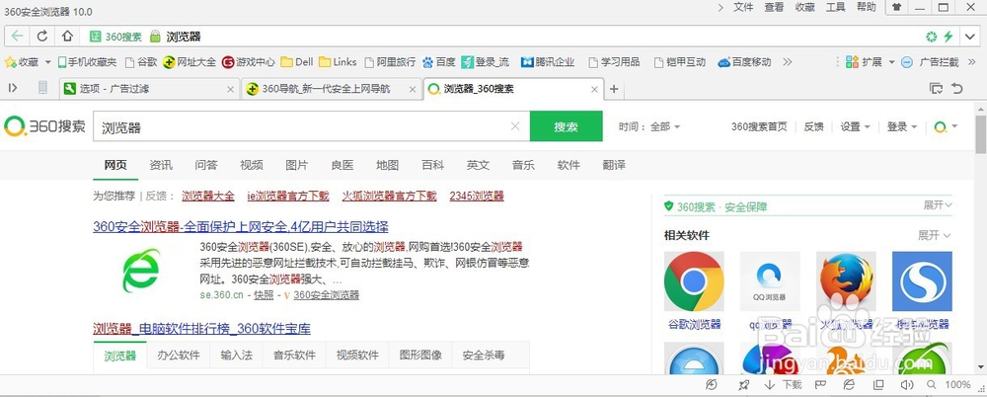Click the 360搜索 logo on page
This screenshot has height=397, width=987.
tap(44, 126)
